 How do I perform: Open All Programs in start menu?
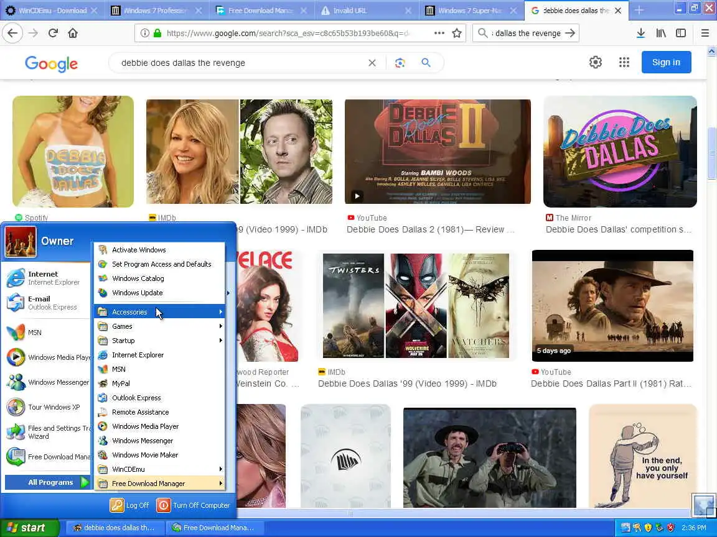pyautogui.click(x=47, y=482)
